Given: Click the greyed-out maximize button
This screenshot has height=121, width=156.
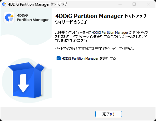Looking at the screenshot, I should pos(134,4).
